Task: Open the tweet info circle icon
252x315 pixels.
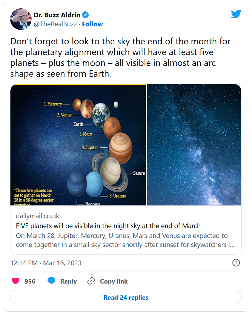Action: [x=236, y=263]
